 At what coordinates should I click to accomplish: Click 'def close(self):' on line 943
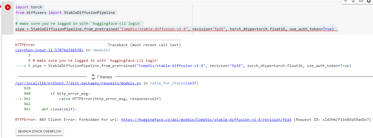coord(59,109)
